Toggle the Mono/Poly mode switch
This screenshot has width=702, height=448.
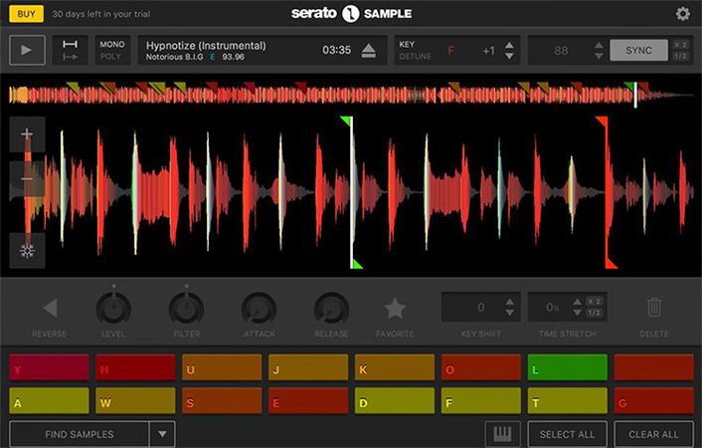click(112, 51)
